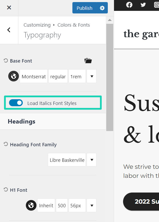This screenshot has width=159, height=222.
Task: Expand the Base Font dropdown arrow
Action: 92,76
